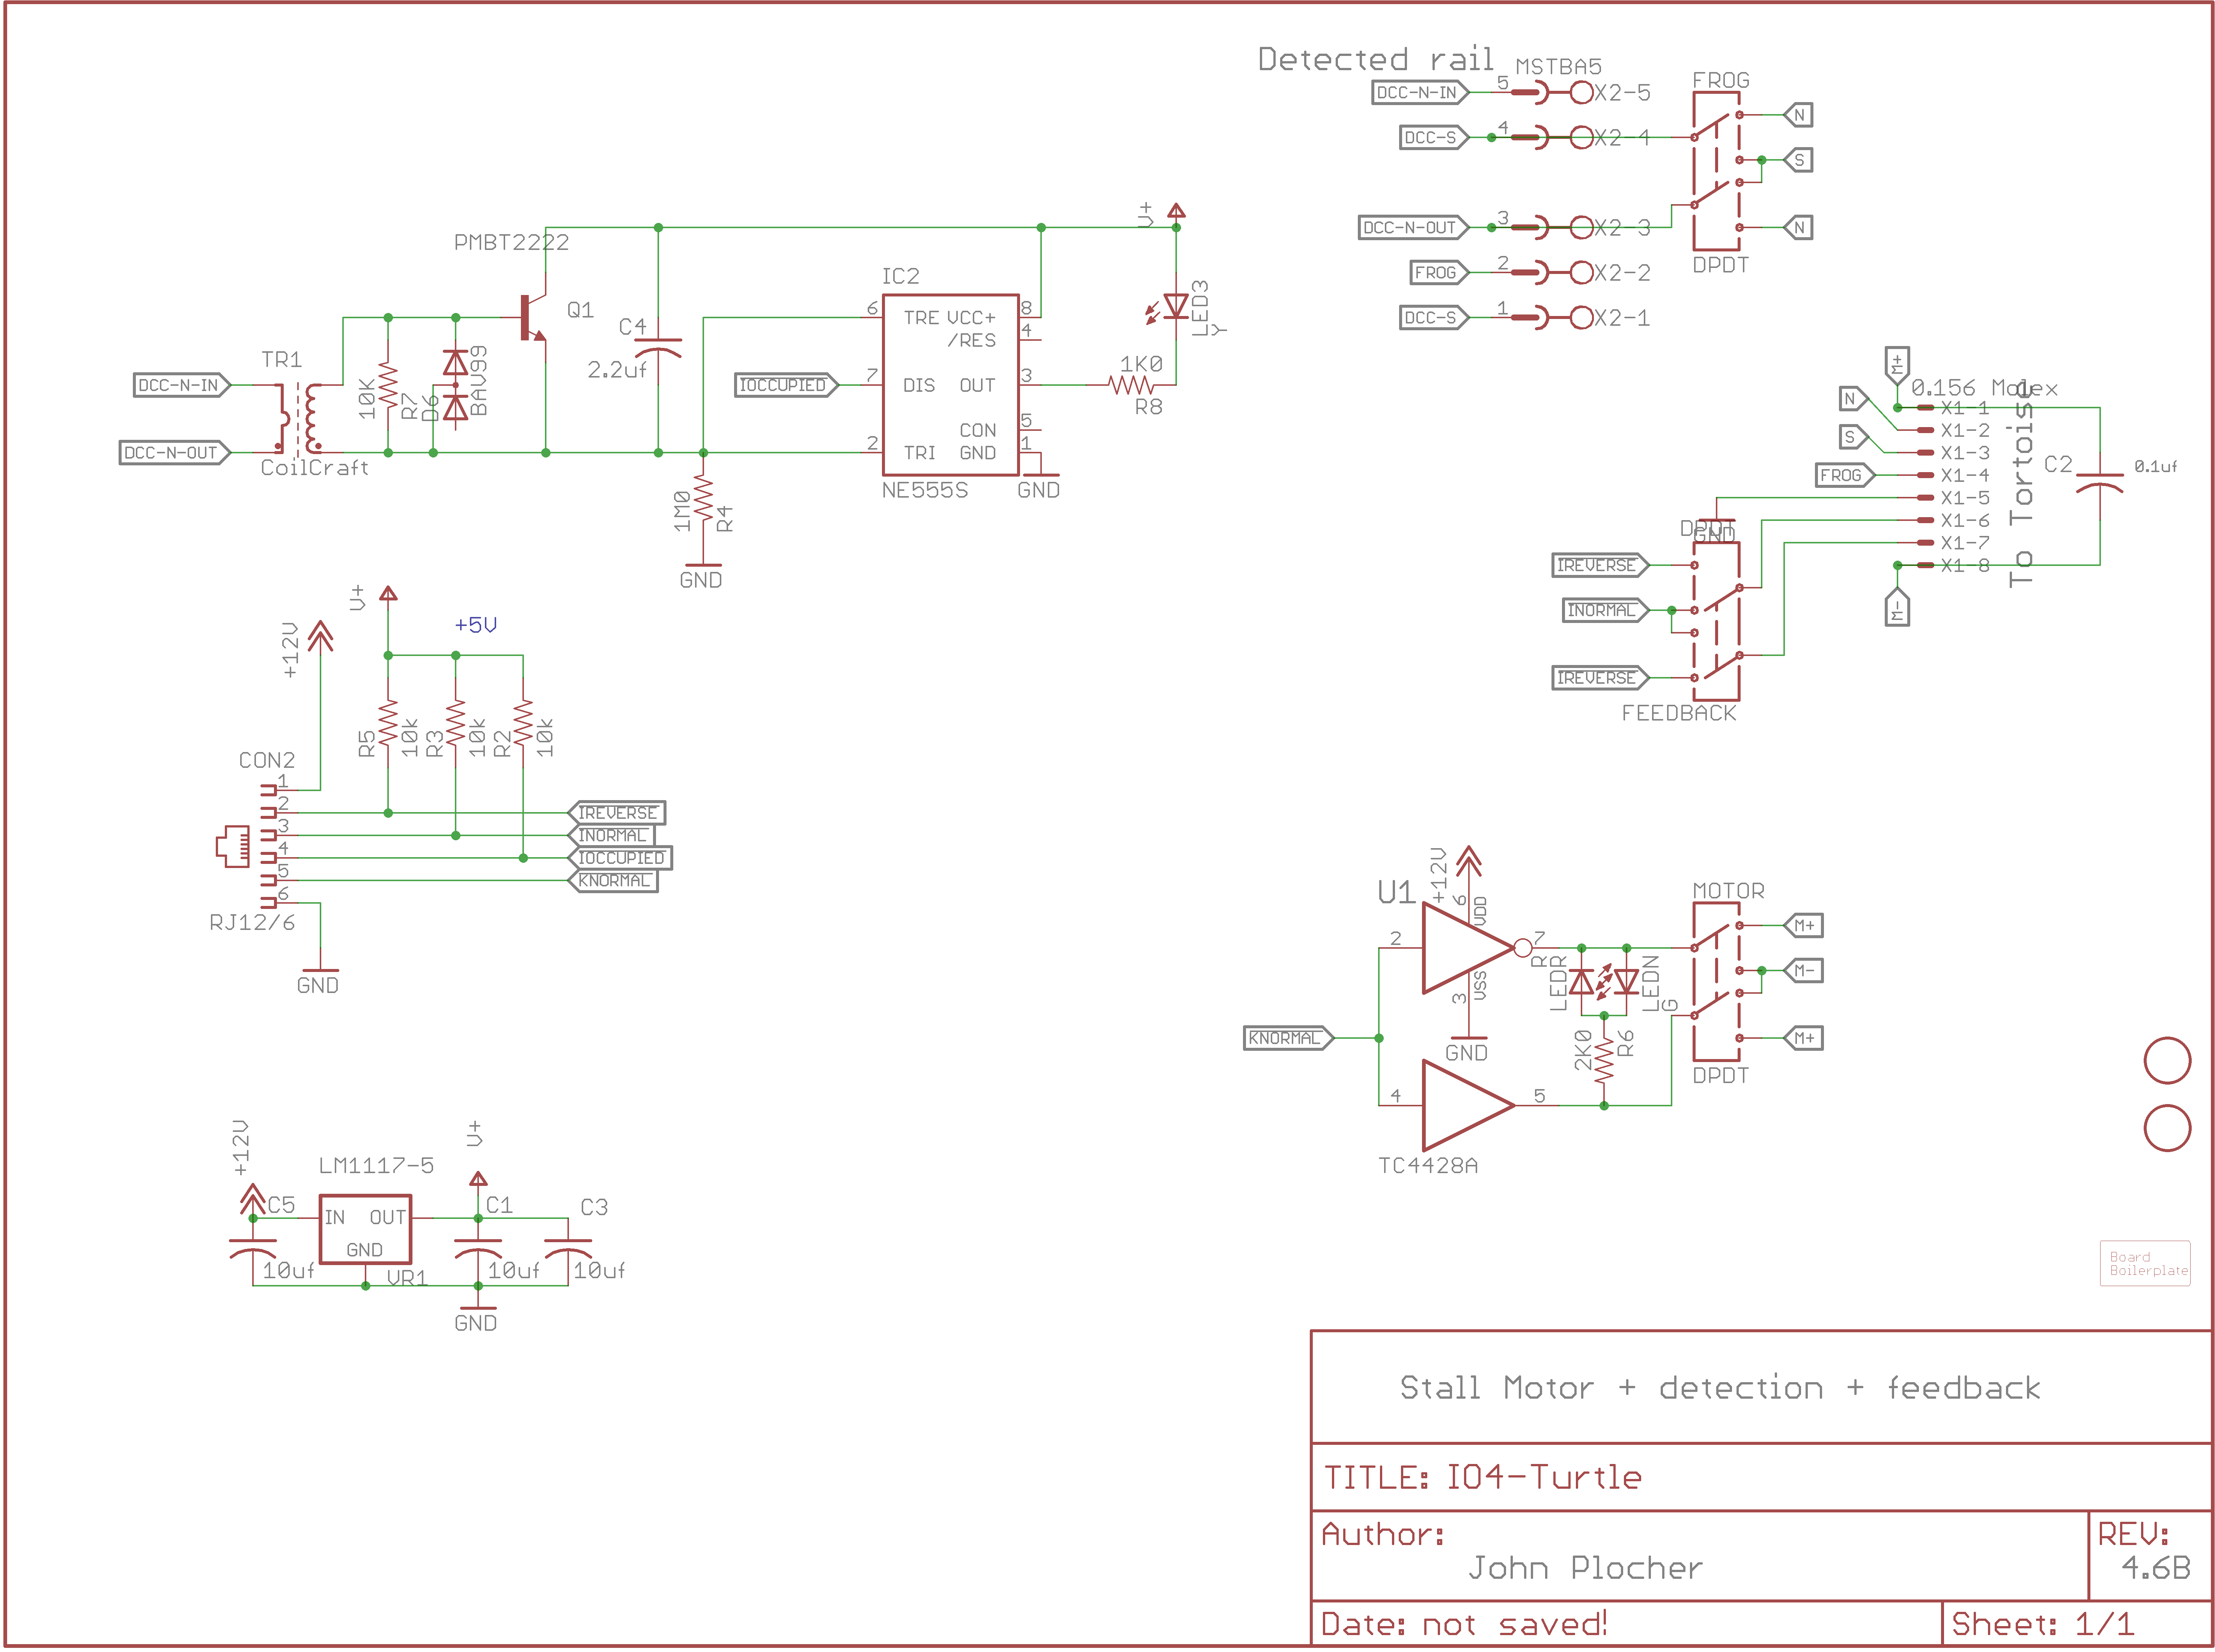Click the DCC-N-IN net label at TR1
Screen dimensions: 2215x1652
tap(182, 385)
